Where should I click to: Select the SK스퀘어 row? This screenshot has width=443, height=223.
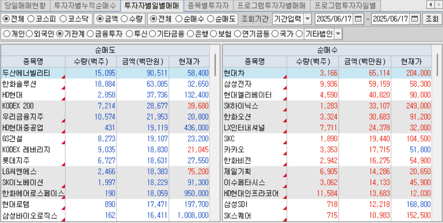point(327,216)
